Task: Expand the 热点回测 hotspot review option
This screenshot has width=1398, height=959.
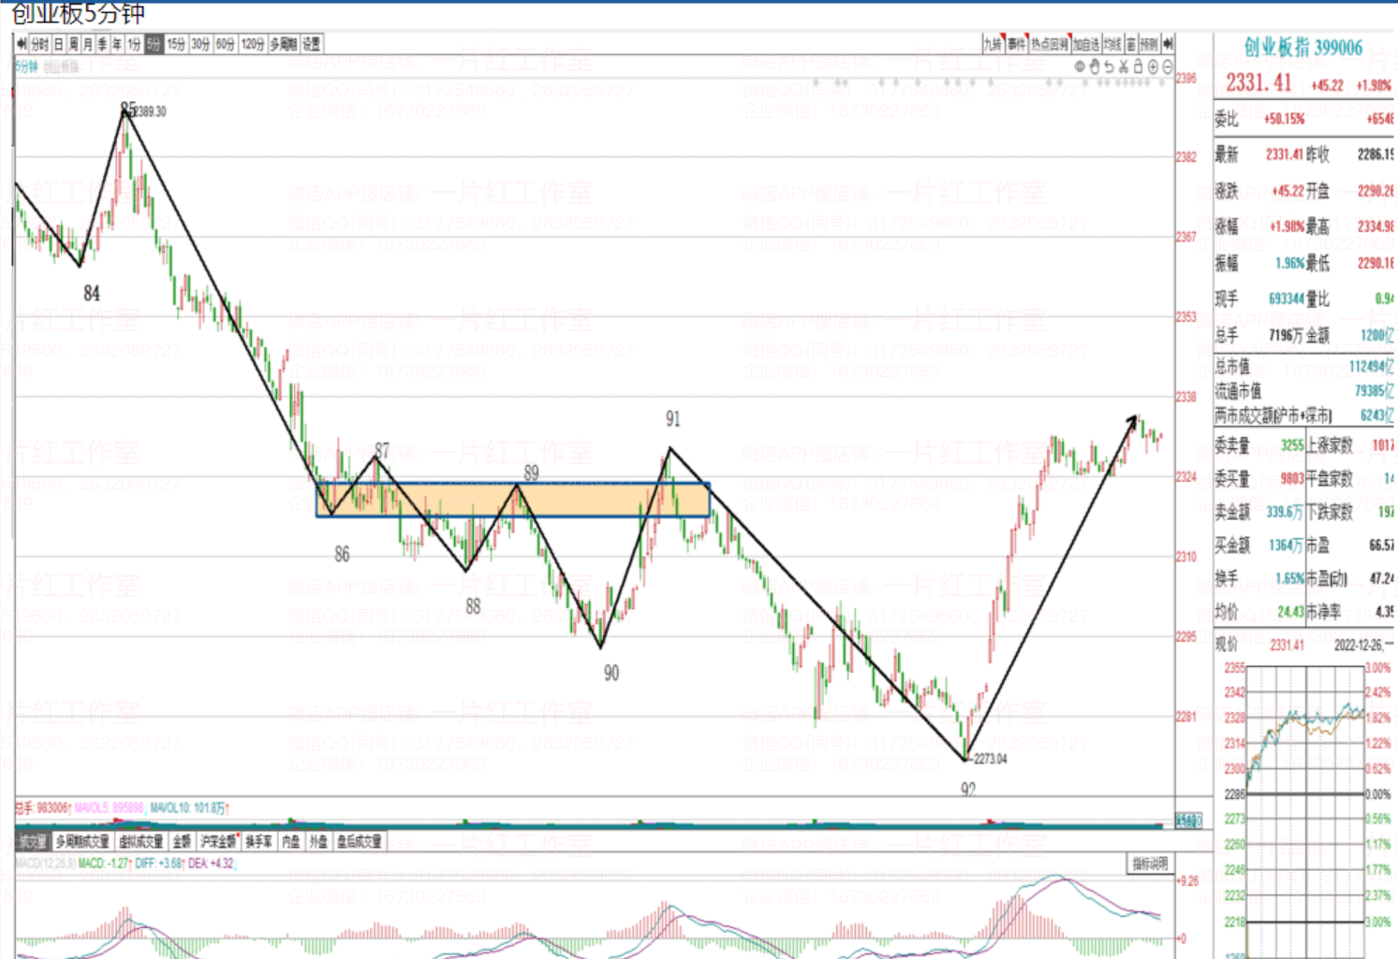Action: click(1050, 44)
